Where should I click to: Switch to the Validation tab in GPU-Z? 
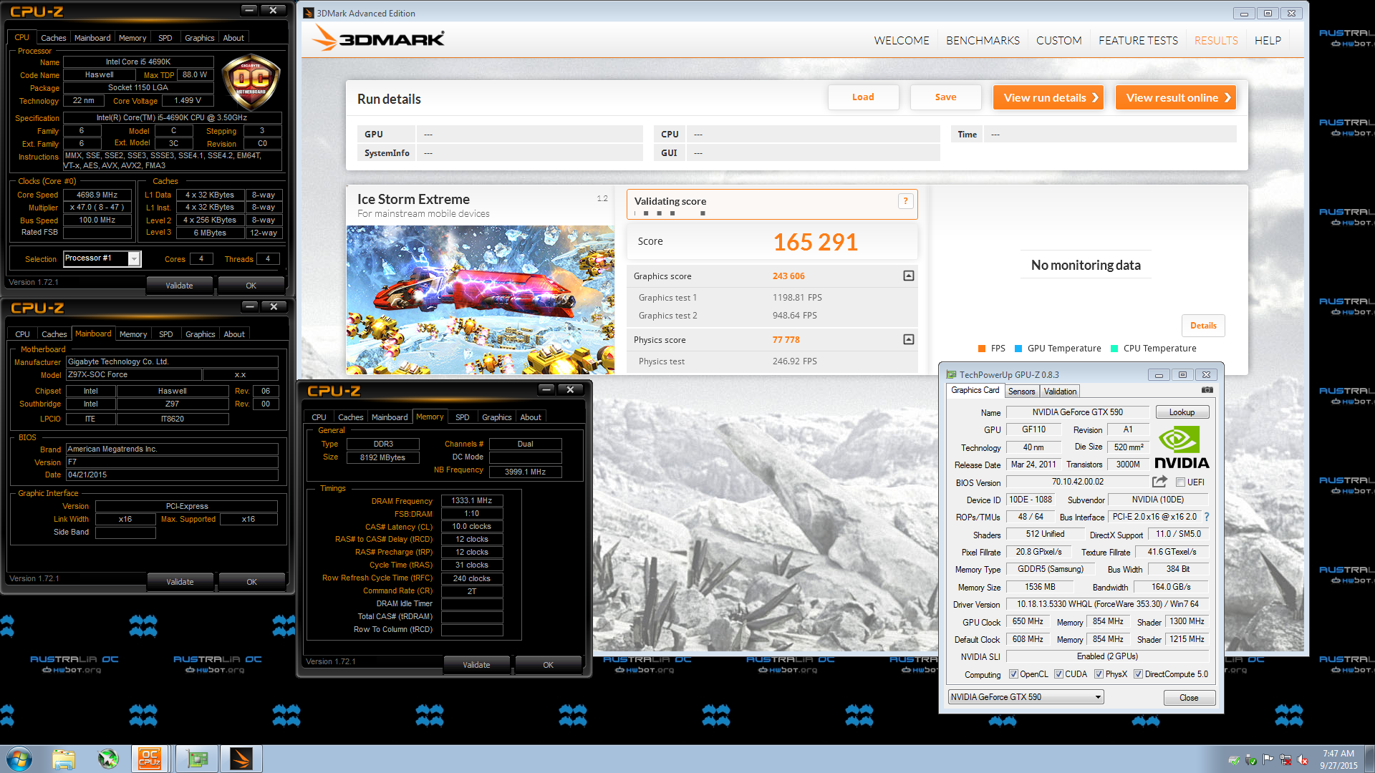[x=1060, y=392]
